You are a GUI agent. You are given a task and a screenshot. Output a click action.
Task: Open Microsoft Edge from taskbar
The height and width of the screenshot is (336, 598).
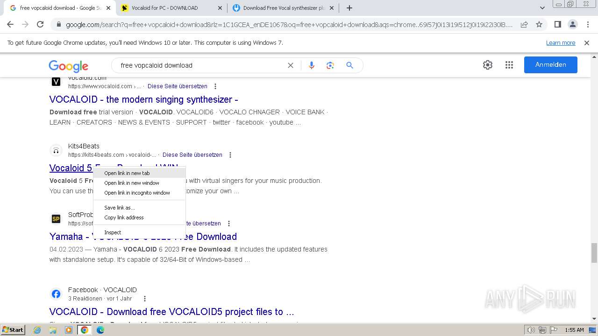click(100, 330)
